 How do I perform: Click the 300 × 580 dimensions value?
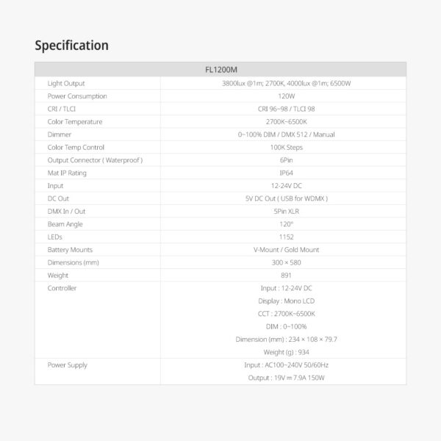pos(287,262)
